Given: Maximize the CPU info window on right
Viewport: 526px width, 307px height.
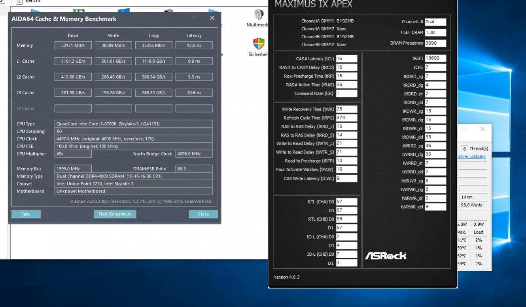Looking at the screenshot, I should 464,129.
